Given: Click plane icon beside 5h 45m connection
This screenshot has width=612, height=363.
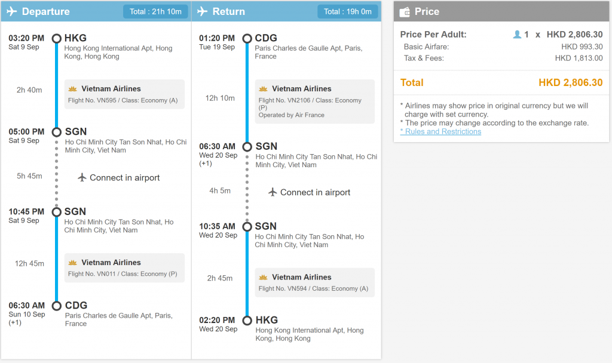Looking at the screenshot, I should (82, 178).
